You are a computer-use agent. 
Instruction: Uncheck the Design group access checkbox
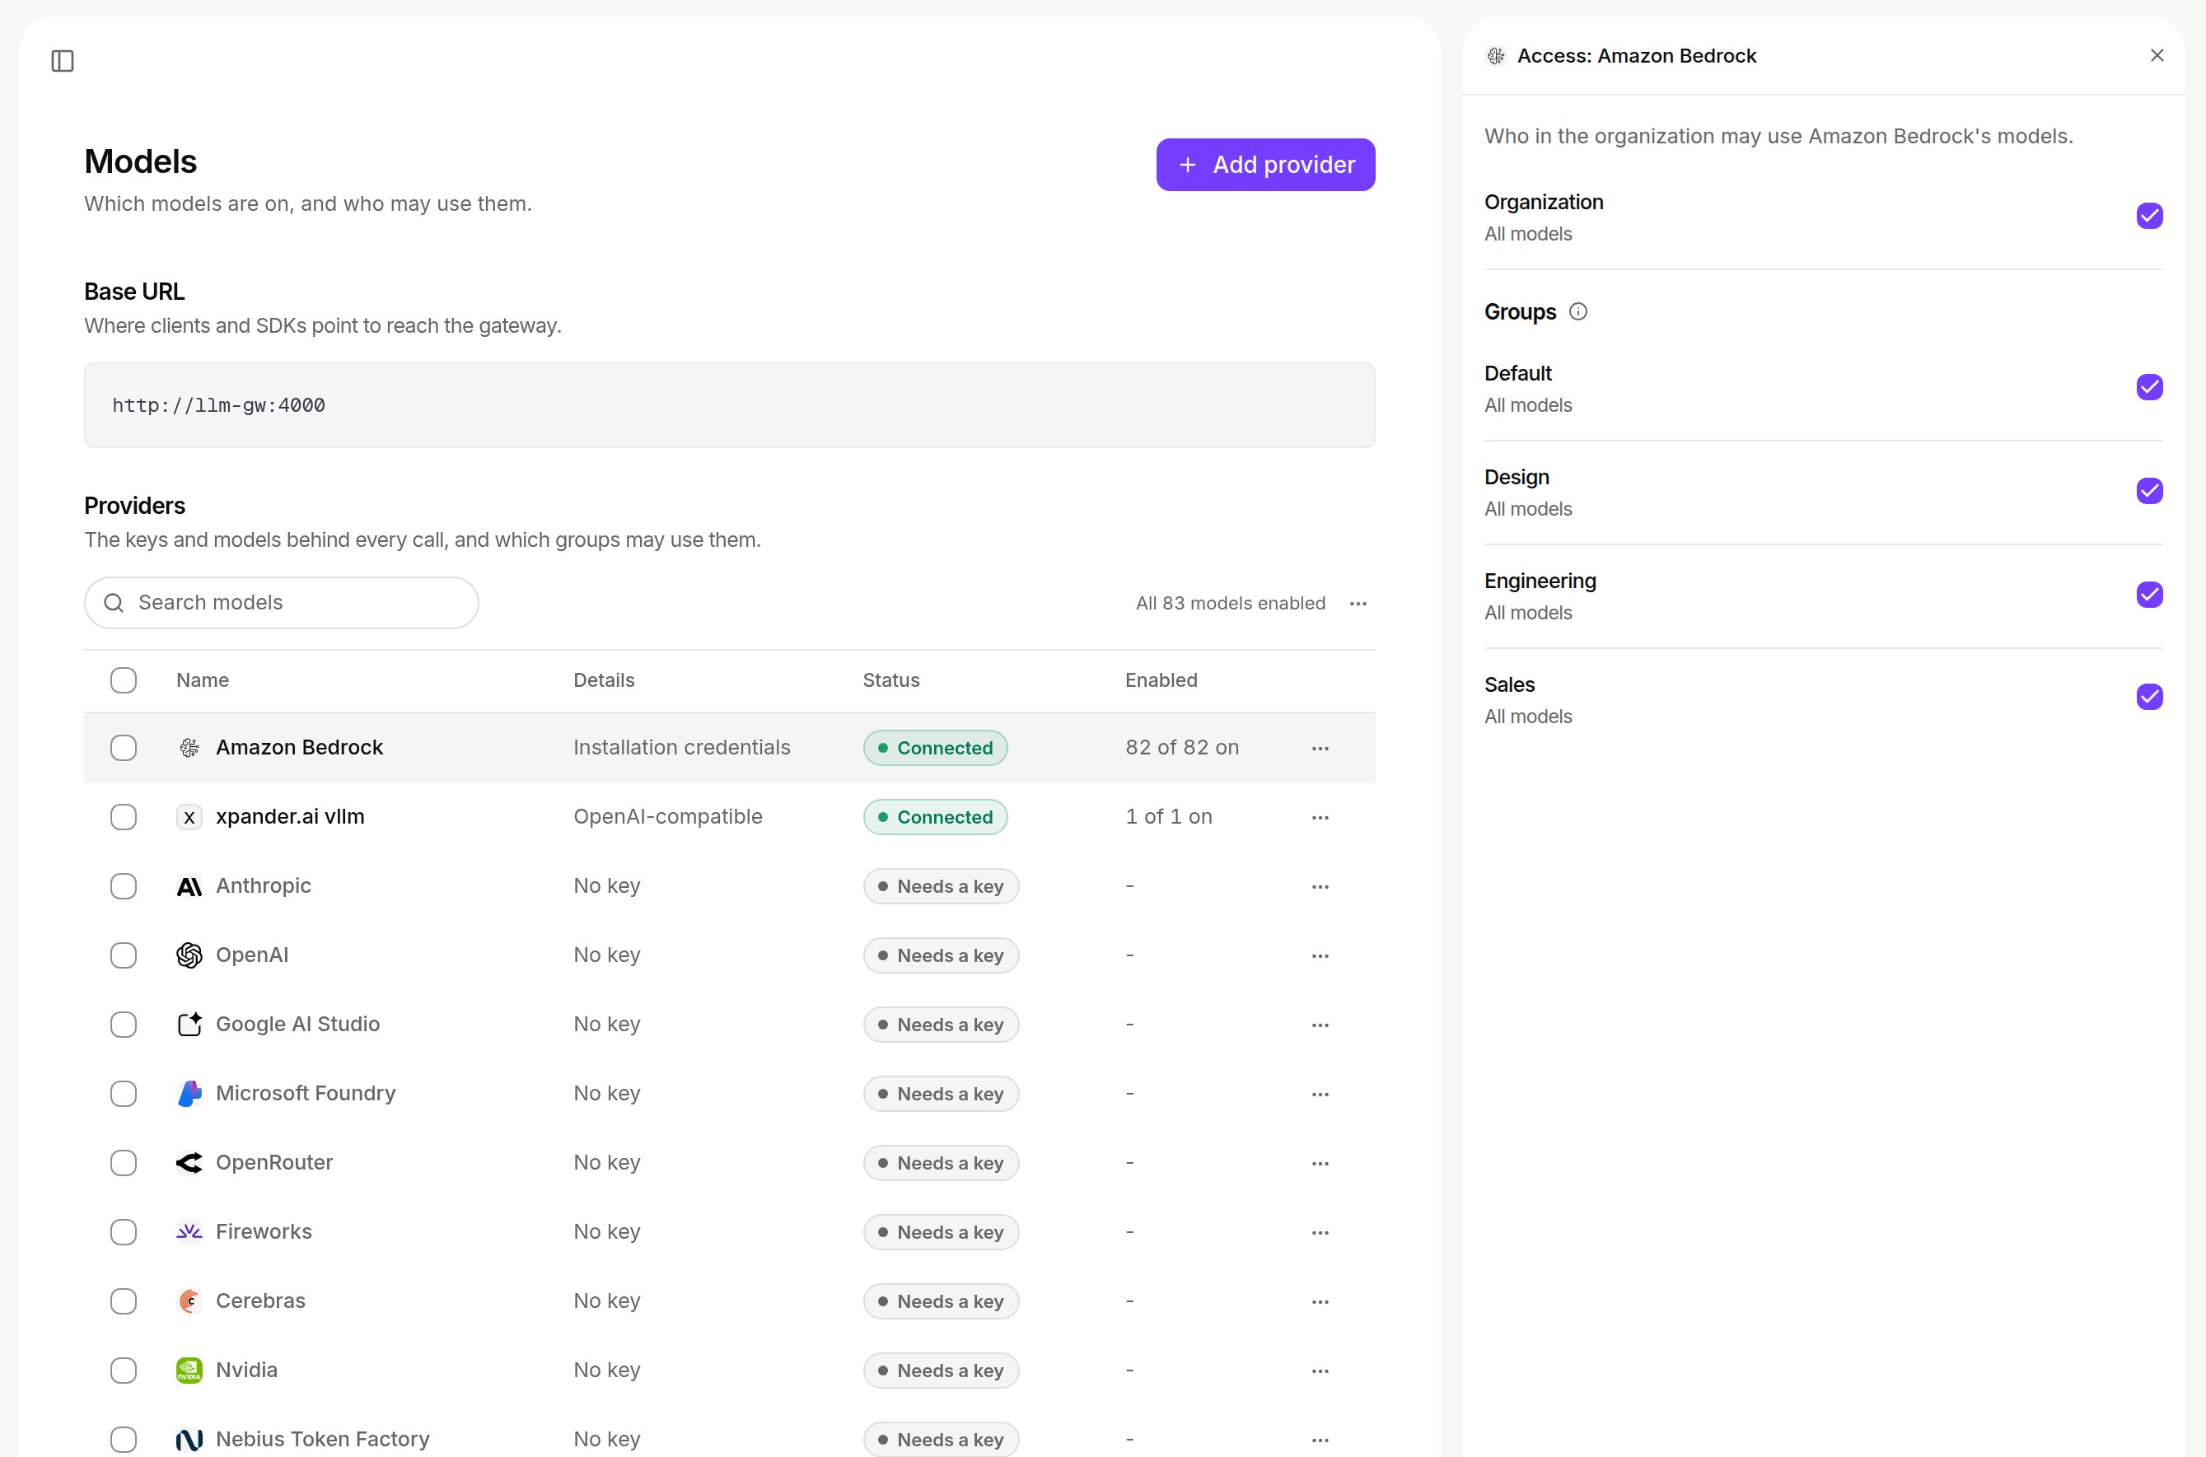click(x=2149, y=491)
